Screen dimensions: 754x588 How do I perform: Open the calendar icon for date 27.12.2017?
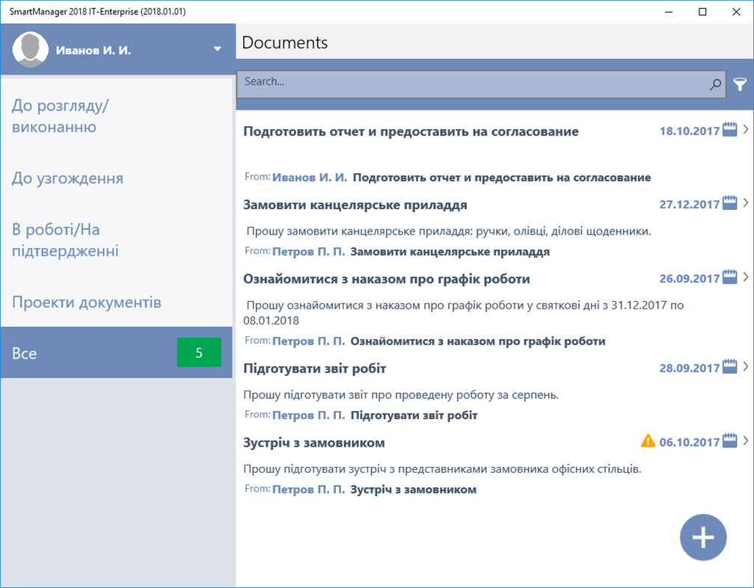pos(729,202)
